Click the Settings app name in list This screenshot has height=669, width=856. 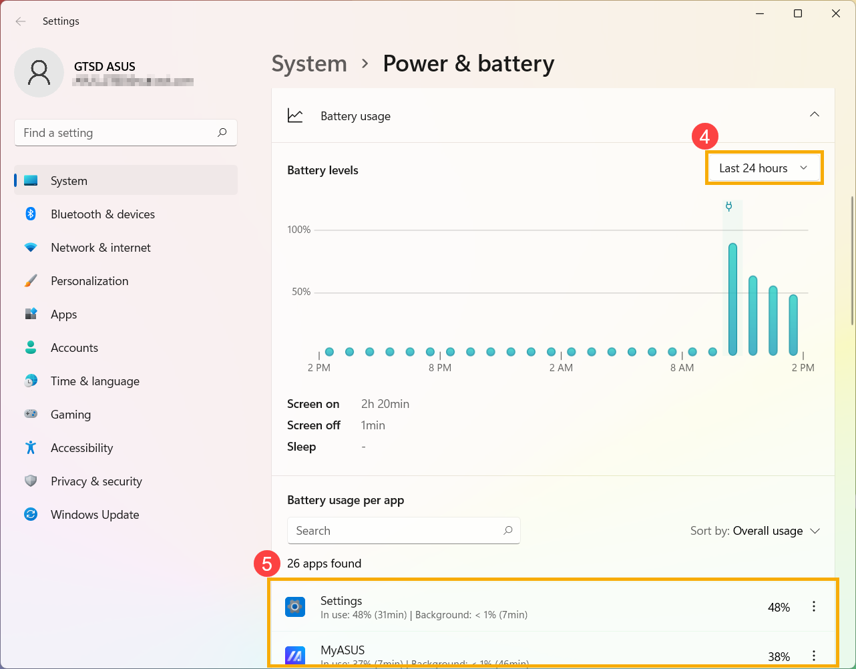coord(341,600)
